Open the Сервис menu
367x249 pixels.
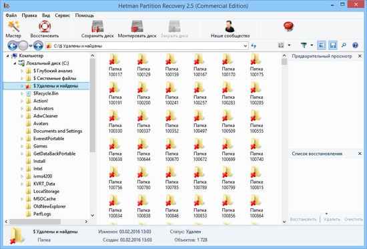(63, 15)
